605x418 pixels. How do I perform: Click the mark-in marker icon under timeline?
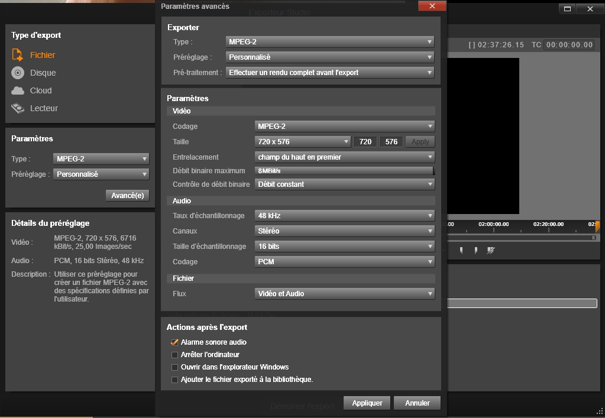pyautogui.click(x=461, y=251)
